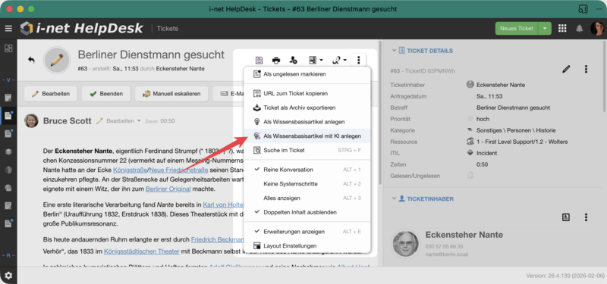Open the Neue Friedrichstraße link
The height and width of the screenshot is (284, 607).
click(179, 170)
